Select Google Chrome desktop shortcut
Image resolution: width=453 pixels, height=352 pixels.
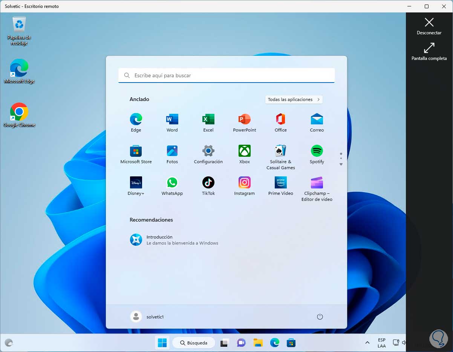click(19, 115)
